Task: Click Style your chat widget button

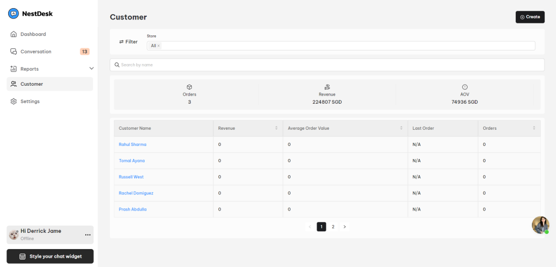Action: click(50, 256)
